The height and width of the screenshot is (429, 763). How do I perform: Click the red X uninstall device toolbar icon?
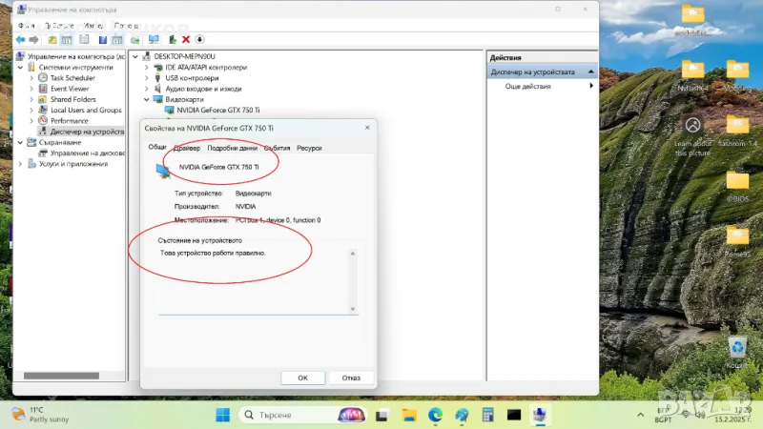[x=186, y=40]
